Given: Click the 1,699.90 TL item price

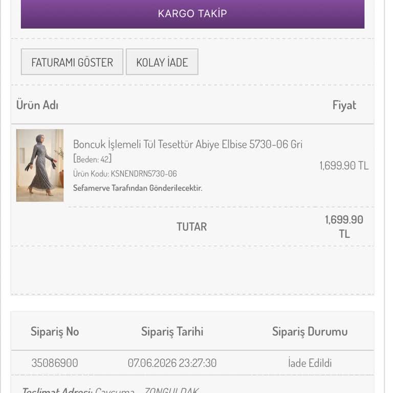Looking at the screenshot, I should point(344,166).
